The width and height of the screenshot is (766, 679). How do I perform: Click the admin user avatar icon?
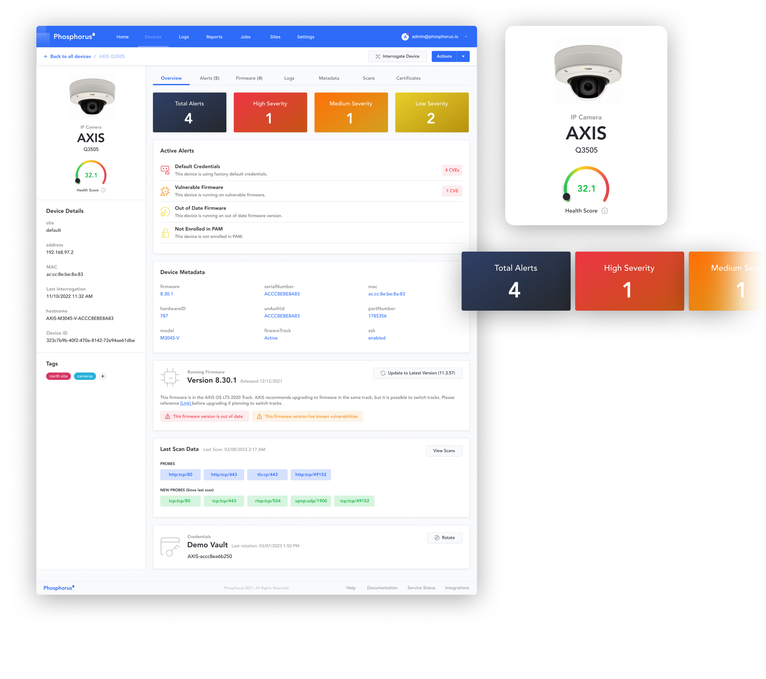pos(405,37)
